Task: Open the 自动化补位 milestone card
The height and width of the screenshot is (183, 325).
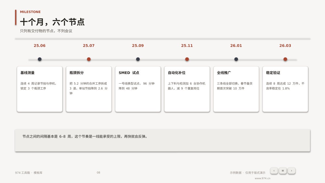Action: 187,89
